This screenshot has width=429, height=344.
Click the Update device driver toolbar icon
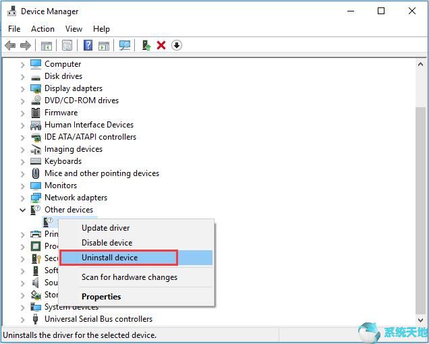click(x=146, y=45)
